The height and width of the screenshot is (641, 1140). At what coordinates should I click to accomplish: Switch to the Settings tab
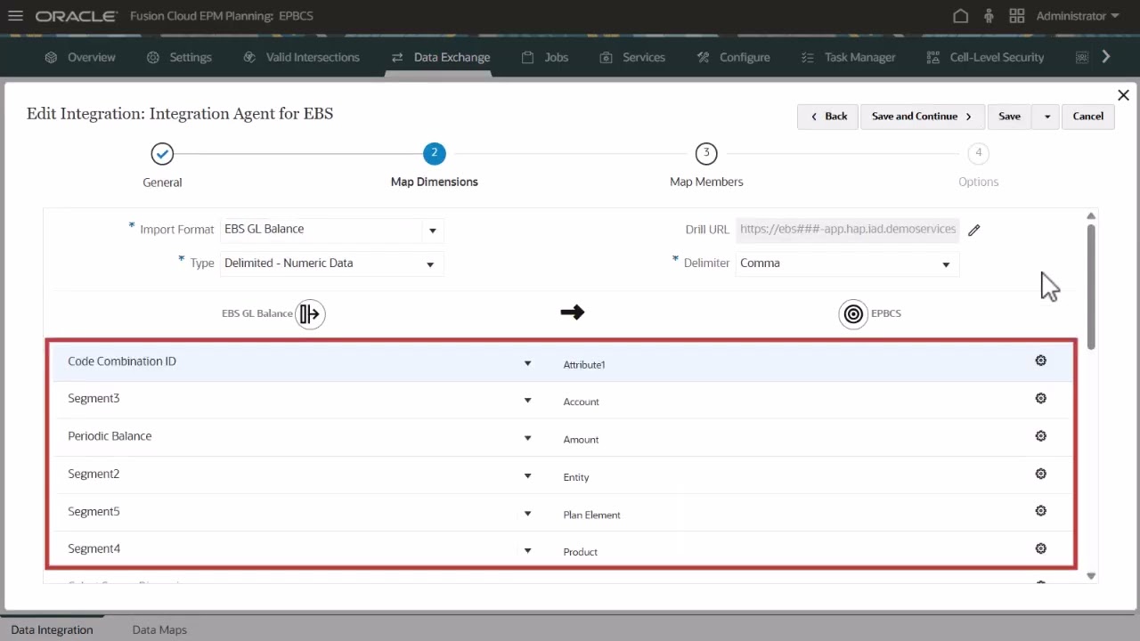[179, 57]
